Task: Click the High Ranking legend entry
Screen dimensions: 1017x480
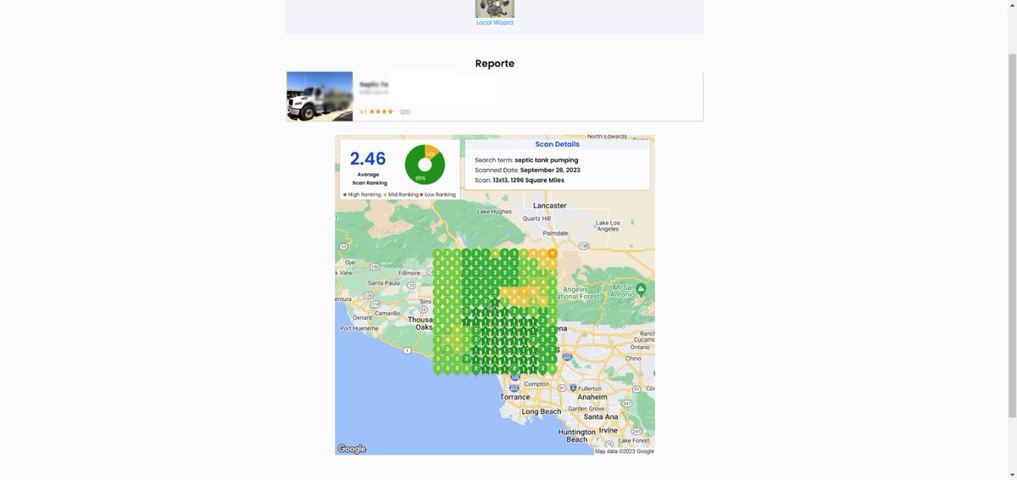Action: 363,194
